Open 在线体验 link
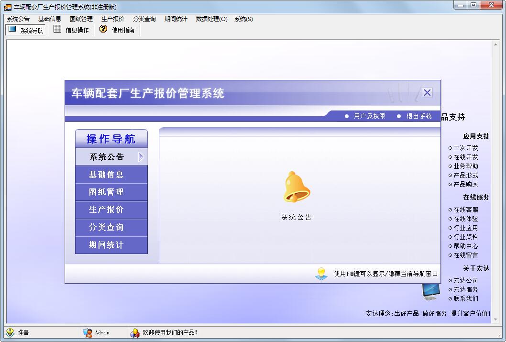This screenshot has height=342, width=506. (x=466, y=219)
